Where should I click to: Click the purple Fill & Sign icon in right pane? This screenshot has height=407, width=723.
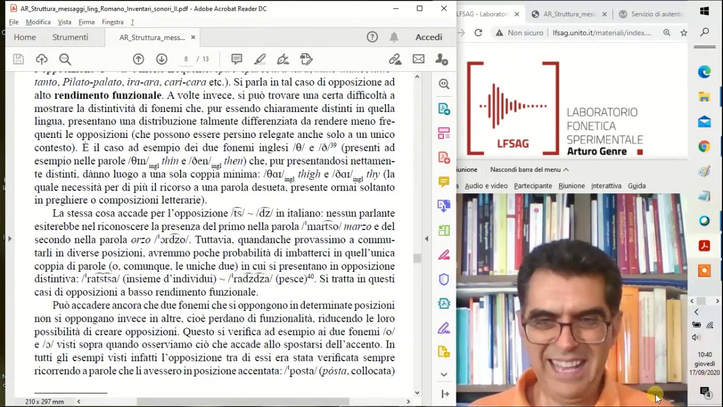pos(444,328)
